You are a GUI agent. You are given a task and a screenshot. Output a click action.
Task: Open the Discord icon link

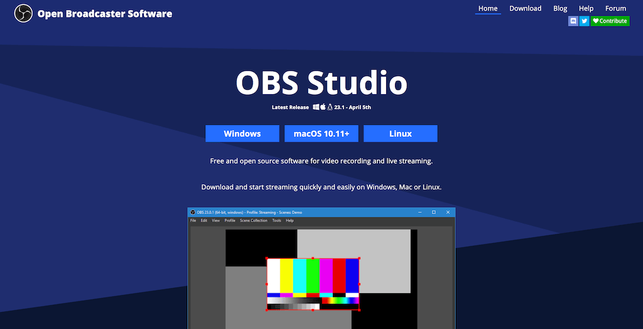pyautogui.click(x=573, y=21)
